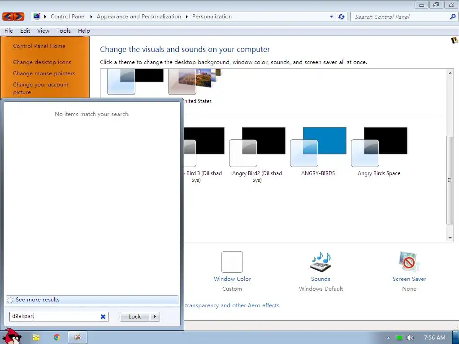This screenshot has width=459, height=344.
Task: Click the volume speaker tray icon
Action: click(410, 338)
